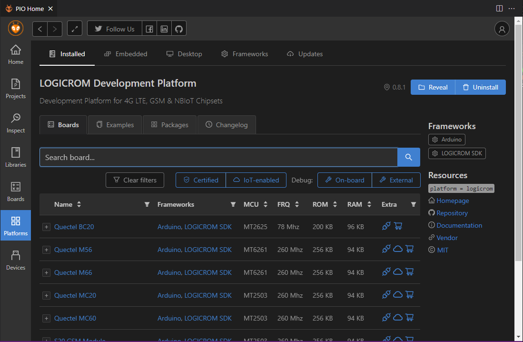The height and width of the screenshot is (342, 523).
Task: Open the Facebook icon link
Action: click(149, 29)
